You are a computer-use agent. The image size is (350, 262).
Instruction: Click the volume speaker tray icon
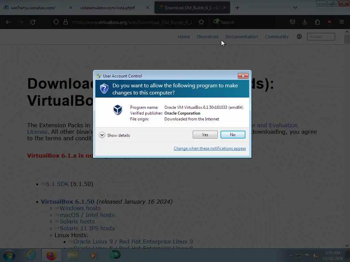coord(315,256)
